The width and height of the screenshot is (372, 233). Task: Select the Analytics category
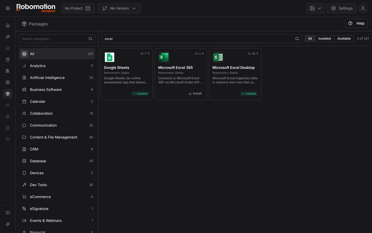[x=57, y=66]
